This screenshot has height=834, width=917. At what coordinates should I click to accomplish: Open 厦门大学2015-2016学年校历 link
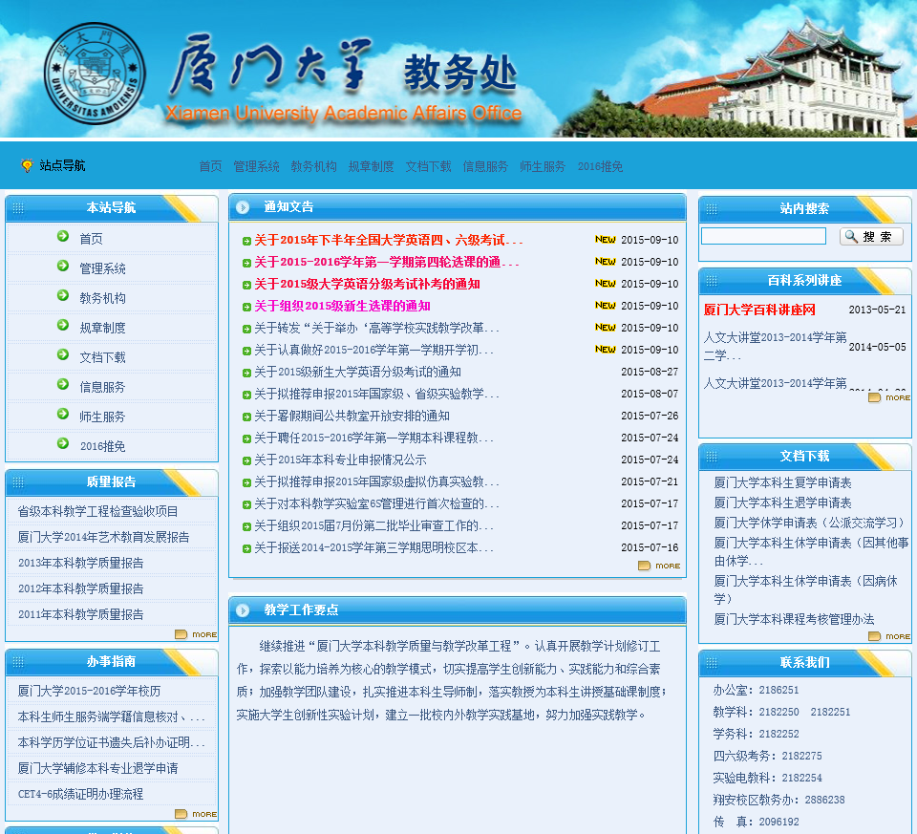pyautogui.click(x=89, y=691)
